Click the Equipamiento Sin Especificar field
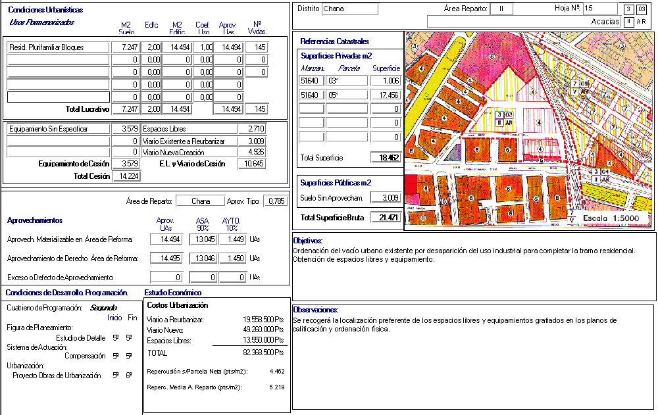The image size is (658, 415). click(x=58, y=129)
